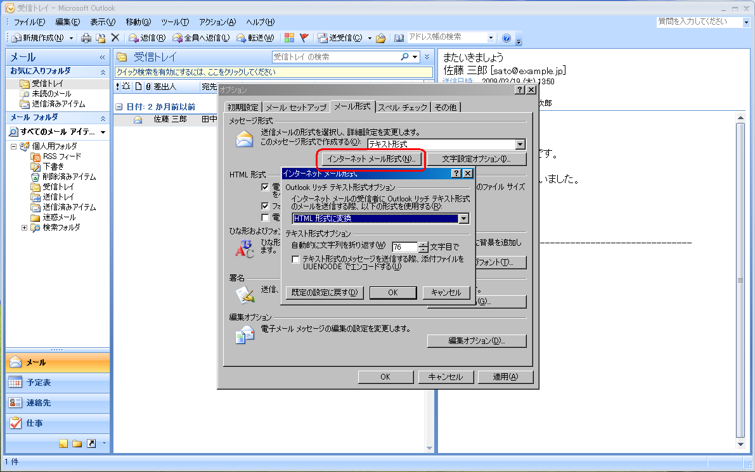Switch to the 連絡先 contacts pane
This screenshot has width=755, height=472.
point(58,403)
